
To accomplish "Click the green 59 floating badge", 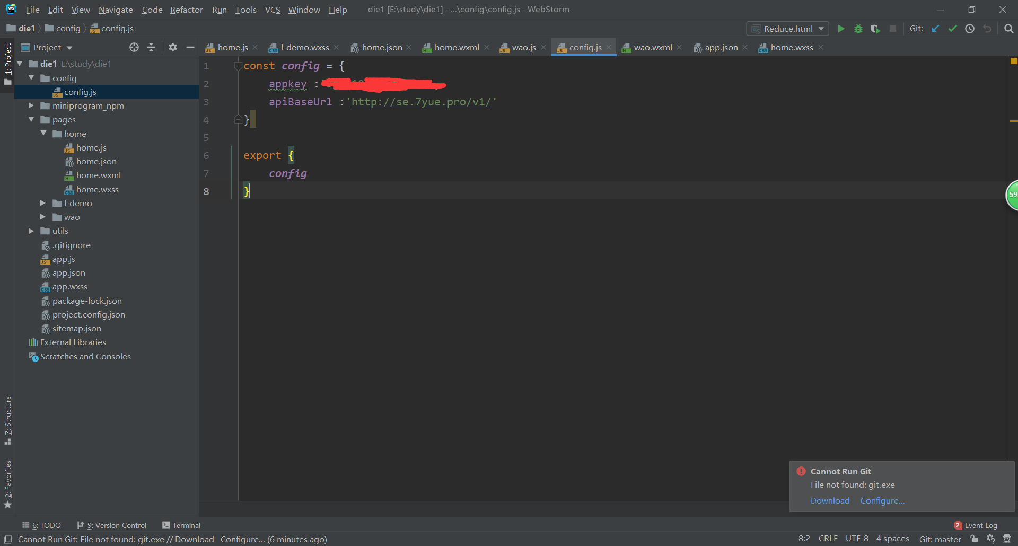I will (x=1012, y=195).
